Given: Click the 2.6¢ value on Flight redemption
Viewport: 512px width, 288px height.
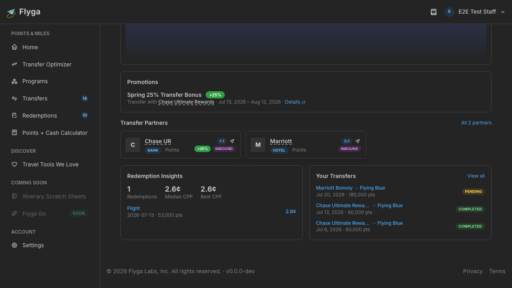Looking at the screenshot, I should [291, 212].
